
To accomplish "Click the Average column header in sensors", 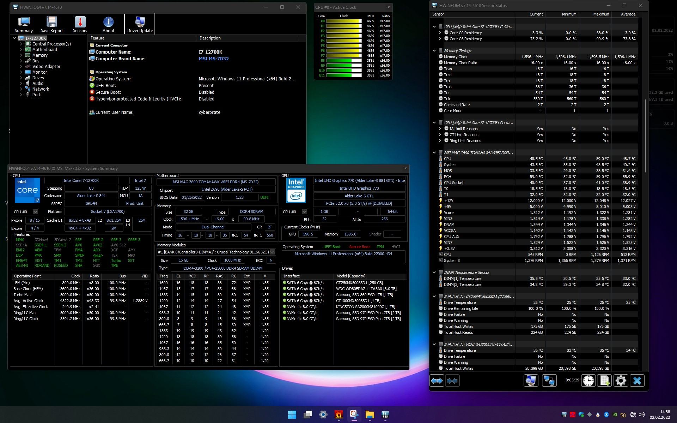I will [625, 14].
